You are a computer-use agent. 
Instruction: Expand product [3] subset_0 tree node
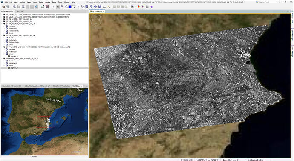point(2,15)
